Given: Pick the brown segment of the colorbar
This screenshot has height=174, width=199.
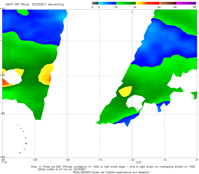Looking at the screenshot, I should 168,3.
